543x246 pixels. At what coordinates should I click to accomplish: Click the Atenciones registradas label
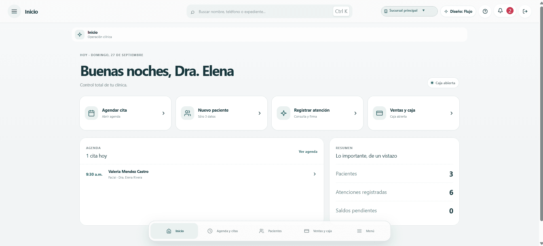click(361, 192)
